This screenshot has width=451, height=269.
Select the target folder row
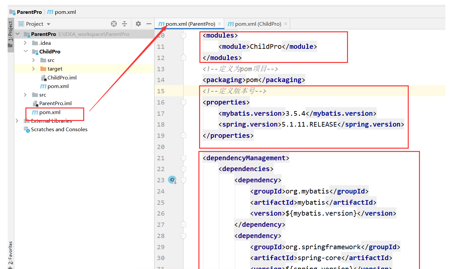[x=84, y=69]
